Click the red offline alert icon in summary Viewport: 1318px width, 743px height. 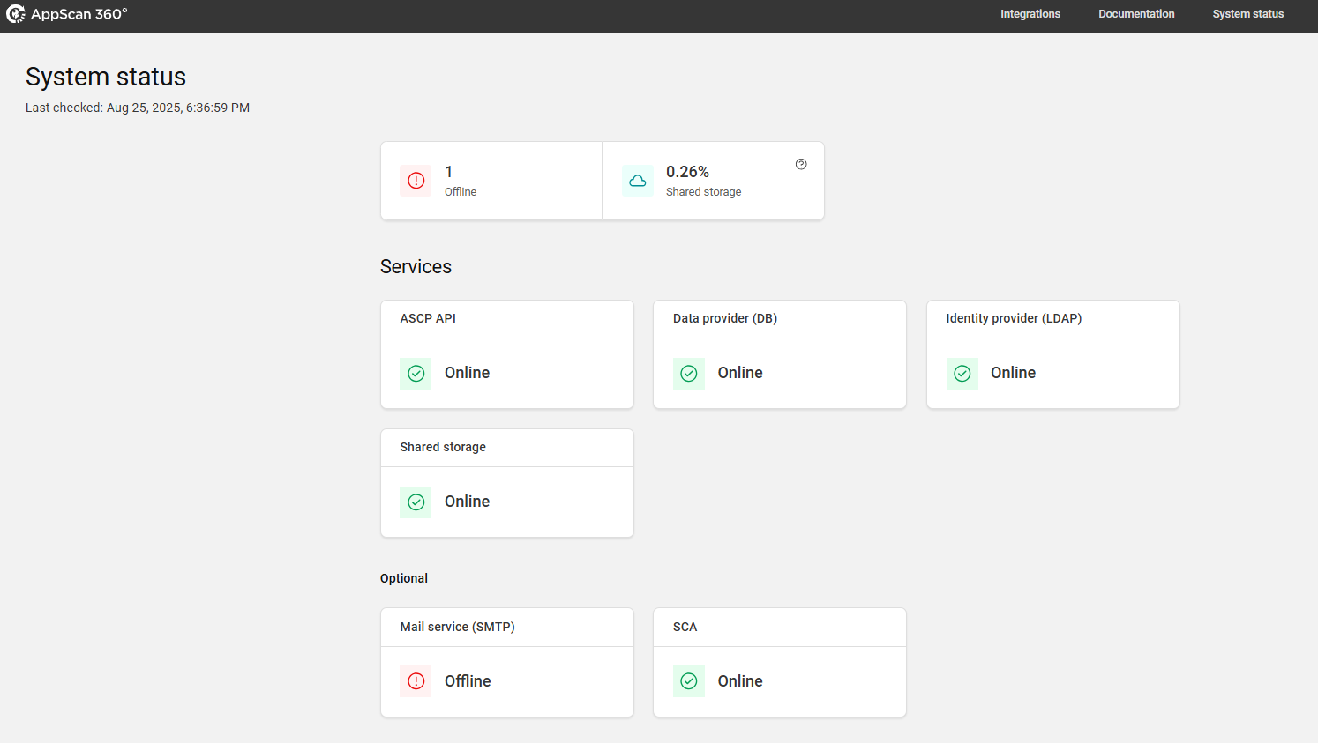tap(416, 181)
